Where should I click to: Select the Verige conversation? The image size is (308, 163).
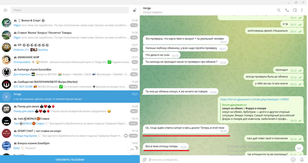click(70, 96)
